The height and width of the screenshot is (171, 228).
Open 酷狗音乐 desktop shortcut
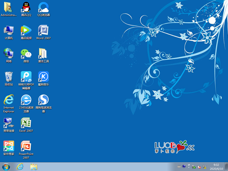tap(44, 79)
